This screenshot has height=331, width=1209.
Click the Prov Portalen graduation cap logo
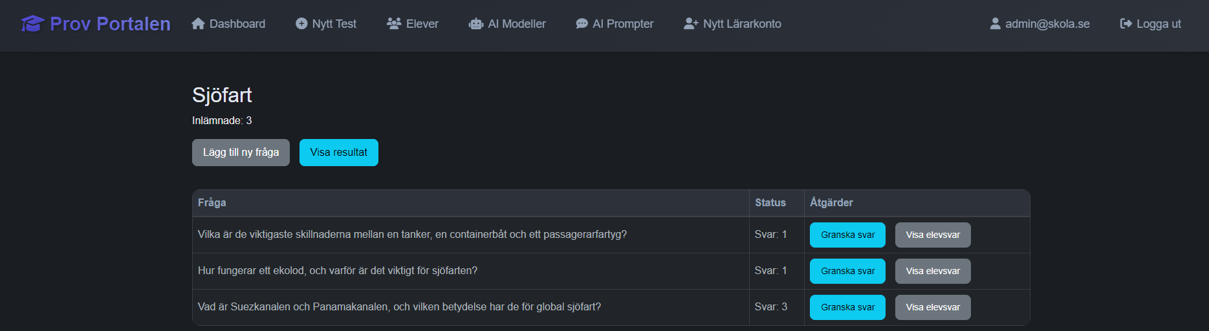tap(32, 24)
